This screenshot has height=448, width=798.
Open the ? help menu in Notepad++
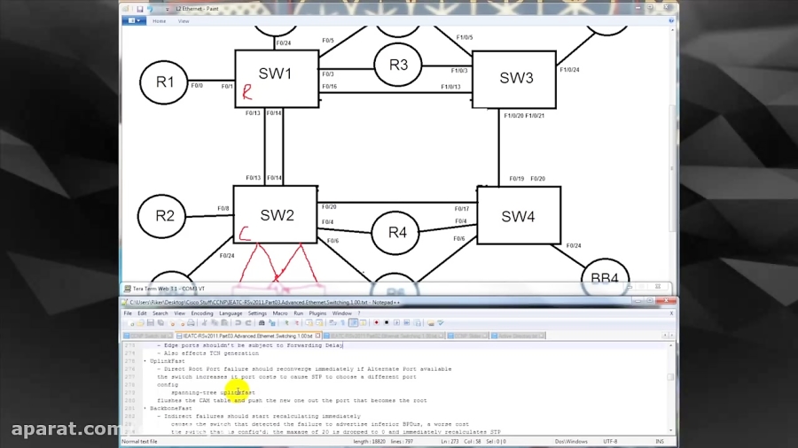tap(359, 313)
